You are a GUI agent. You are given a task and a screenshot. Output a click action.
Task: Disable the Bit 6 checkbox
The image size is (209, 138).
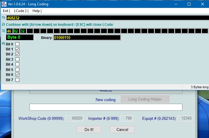(x=17, y=75)
